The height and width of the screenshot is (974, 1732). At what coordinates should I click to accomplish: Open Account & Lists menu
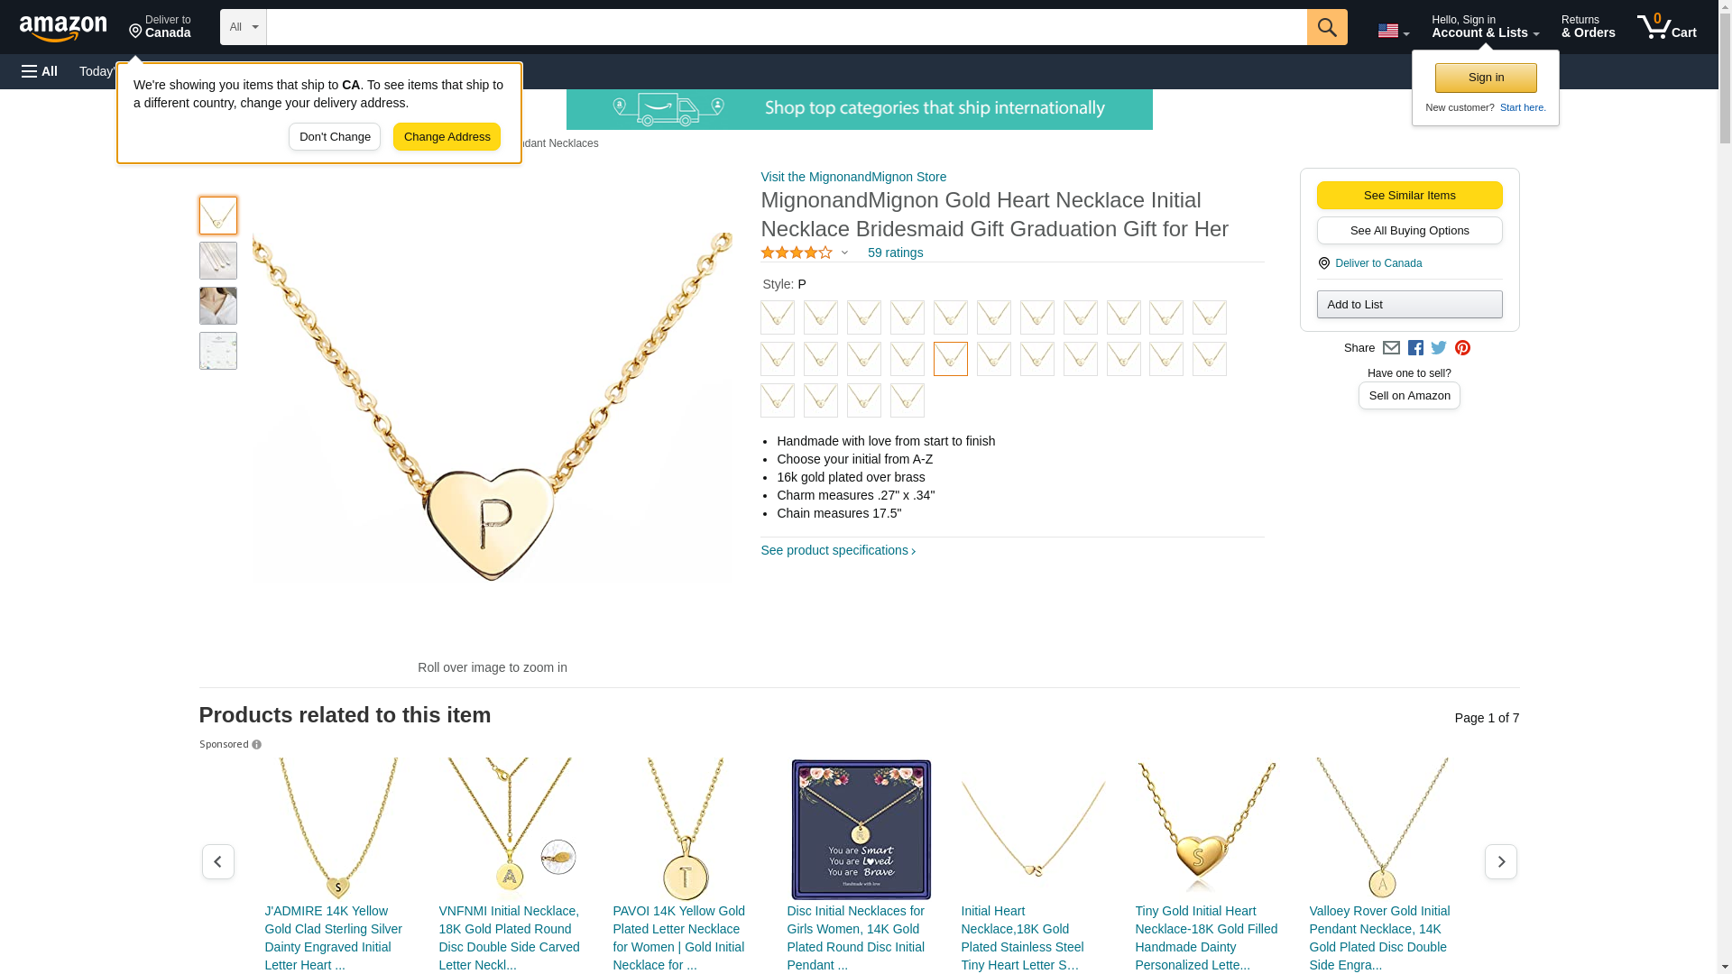[1485, 27]
